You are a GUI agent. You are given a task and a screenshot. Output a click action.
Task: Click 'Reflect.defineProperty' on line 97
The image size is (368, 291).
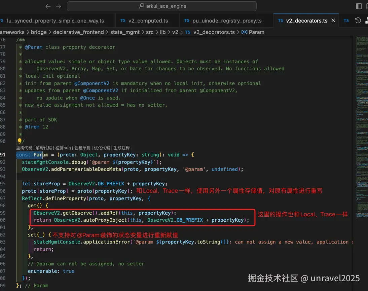[x=54, y=198]
